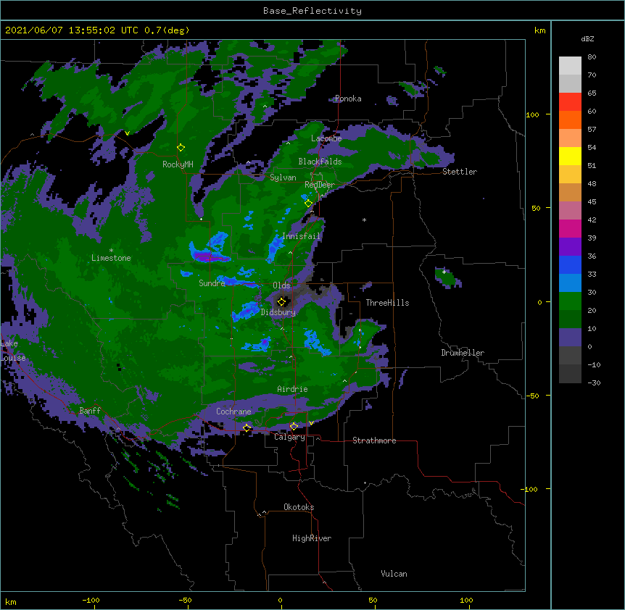Click the Innisfail town label
Viewport: 625px width, 610px height.
302,236
